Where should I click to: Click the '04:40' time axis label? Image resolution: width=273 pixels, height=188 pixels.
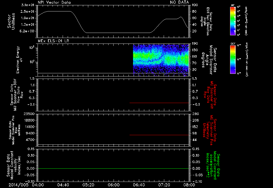(x=63, y=185)
